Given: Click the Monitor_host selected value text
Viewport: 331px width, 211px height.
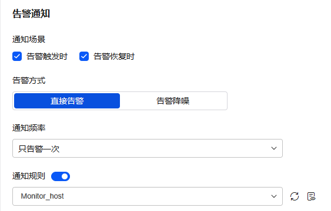Looking at the screenshot, I should click(42, 196).
